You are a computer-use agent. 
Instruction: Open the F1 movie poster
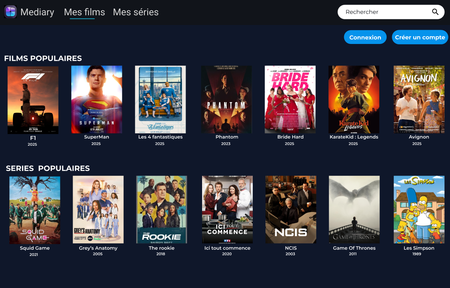click(33, 100)
